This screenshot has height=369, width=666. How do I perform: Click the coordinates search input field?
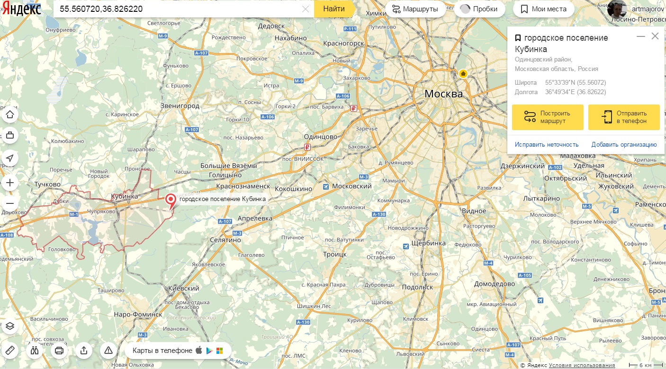tap(179, 9)
